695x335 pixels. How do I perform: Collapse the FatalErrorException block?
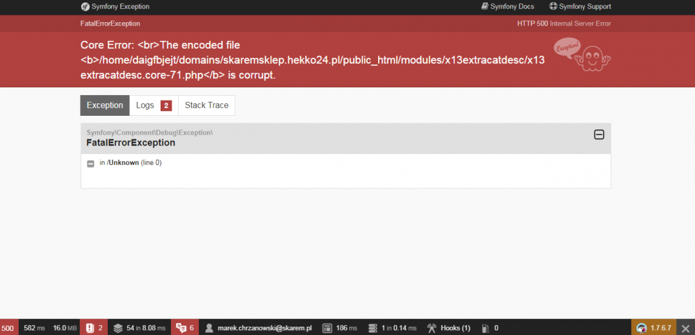(599, 135)
